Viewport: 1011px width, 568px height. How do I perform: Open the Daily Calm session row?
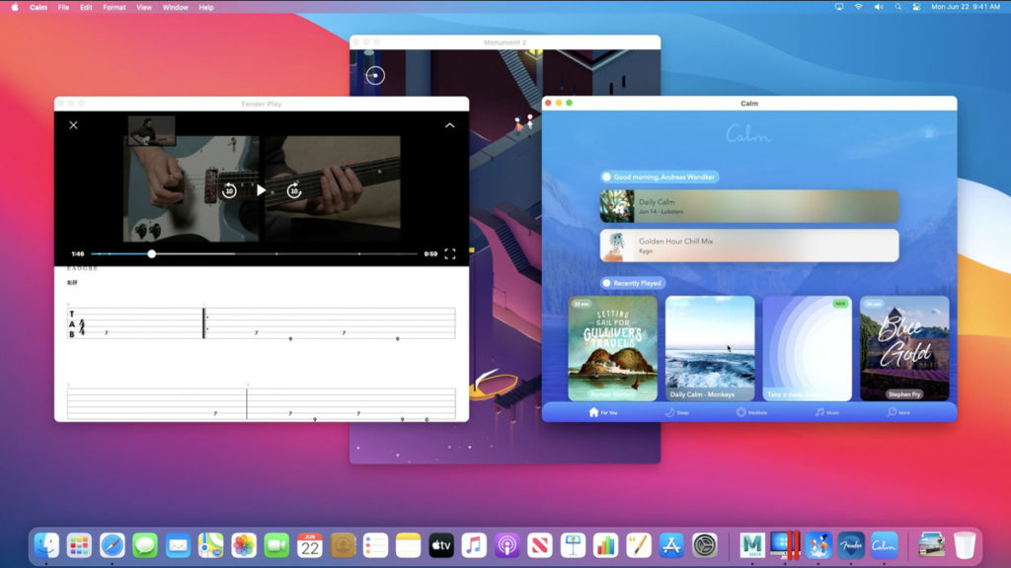749,206
